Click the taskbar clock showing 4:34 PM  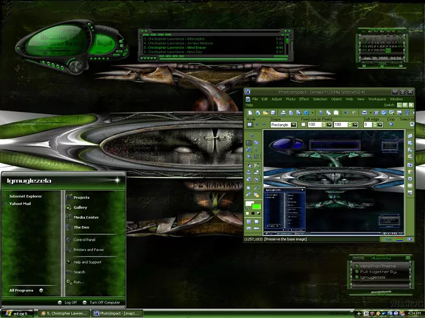point(414,313)
